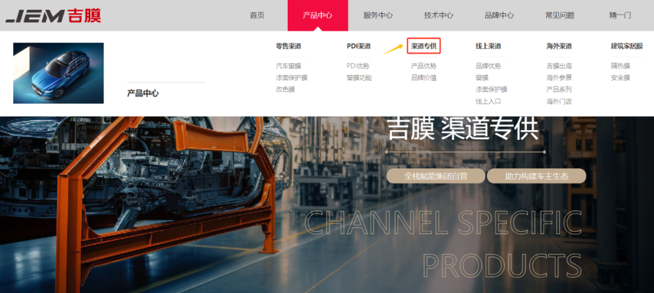Open the 吉膜出海 link
654x293 pixels.
pos(560,66)
